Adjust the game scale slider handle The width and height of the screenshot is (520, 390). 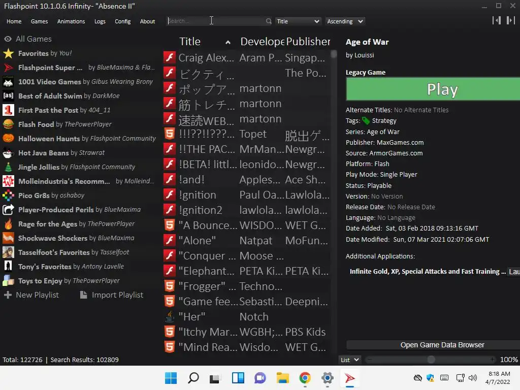431,360
